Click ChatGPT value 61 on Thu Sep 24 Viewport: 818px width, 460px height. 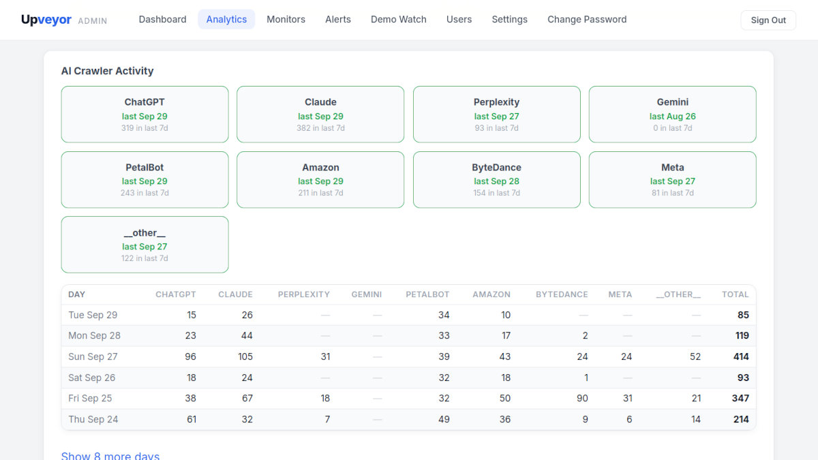(192, 419)
